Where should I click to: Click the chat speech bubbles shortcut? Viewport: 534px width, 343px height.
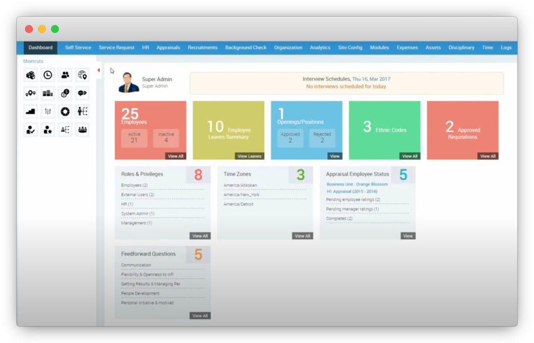tap(82, 93)
